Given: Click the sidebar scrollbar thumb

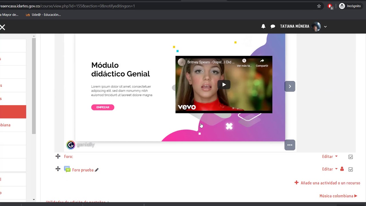Looking at the screenshot, I should 34,86.
